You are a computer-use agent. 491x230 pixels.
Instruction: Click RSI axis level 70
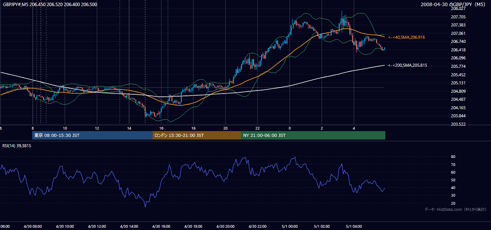453,164
